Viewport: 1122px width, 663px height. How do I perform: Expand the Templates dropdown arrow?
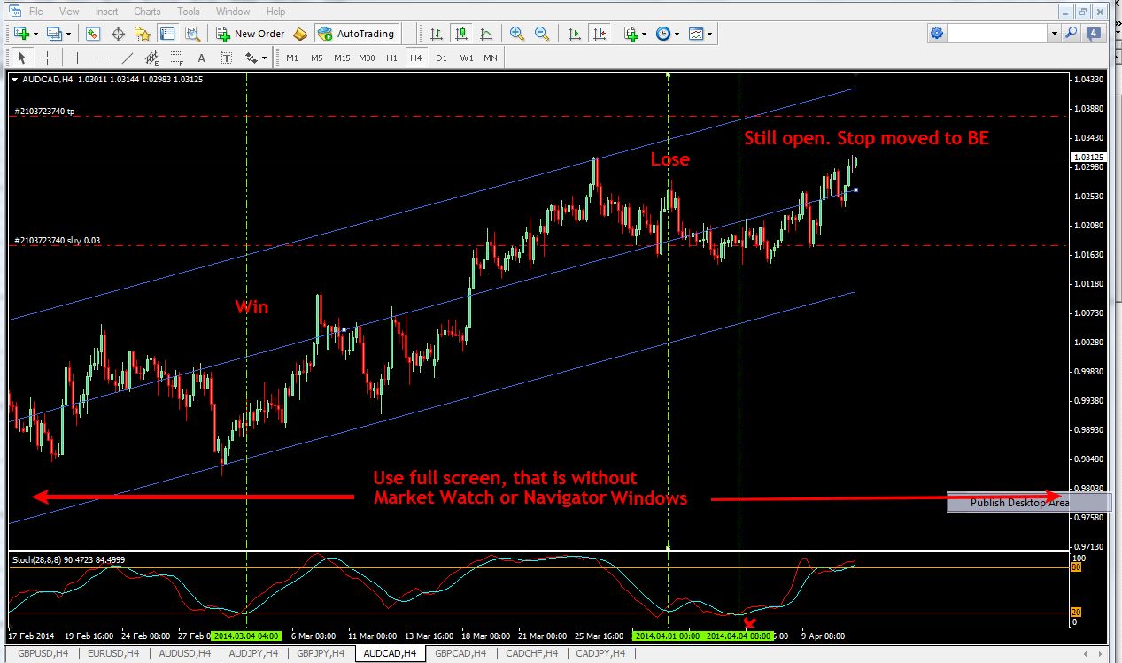[x=710, y=35]
